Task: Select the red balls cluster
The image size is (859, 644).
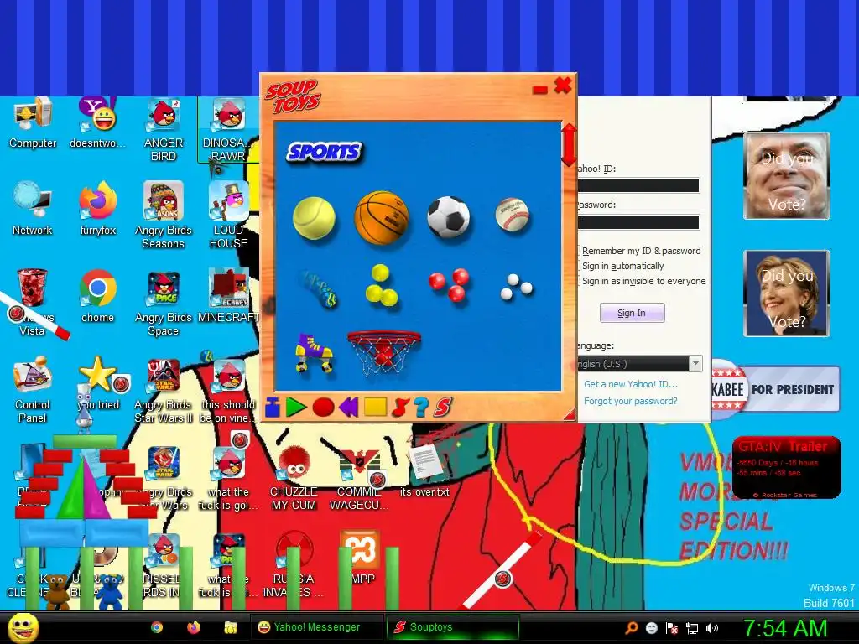Action: 450,285
